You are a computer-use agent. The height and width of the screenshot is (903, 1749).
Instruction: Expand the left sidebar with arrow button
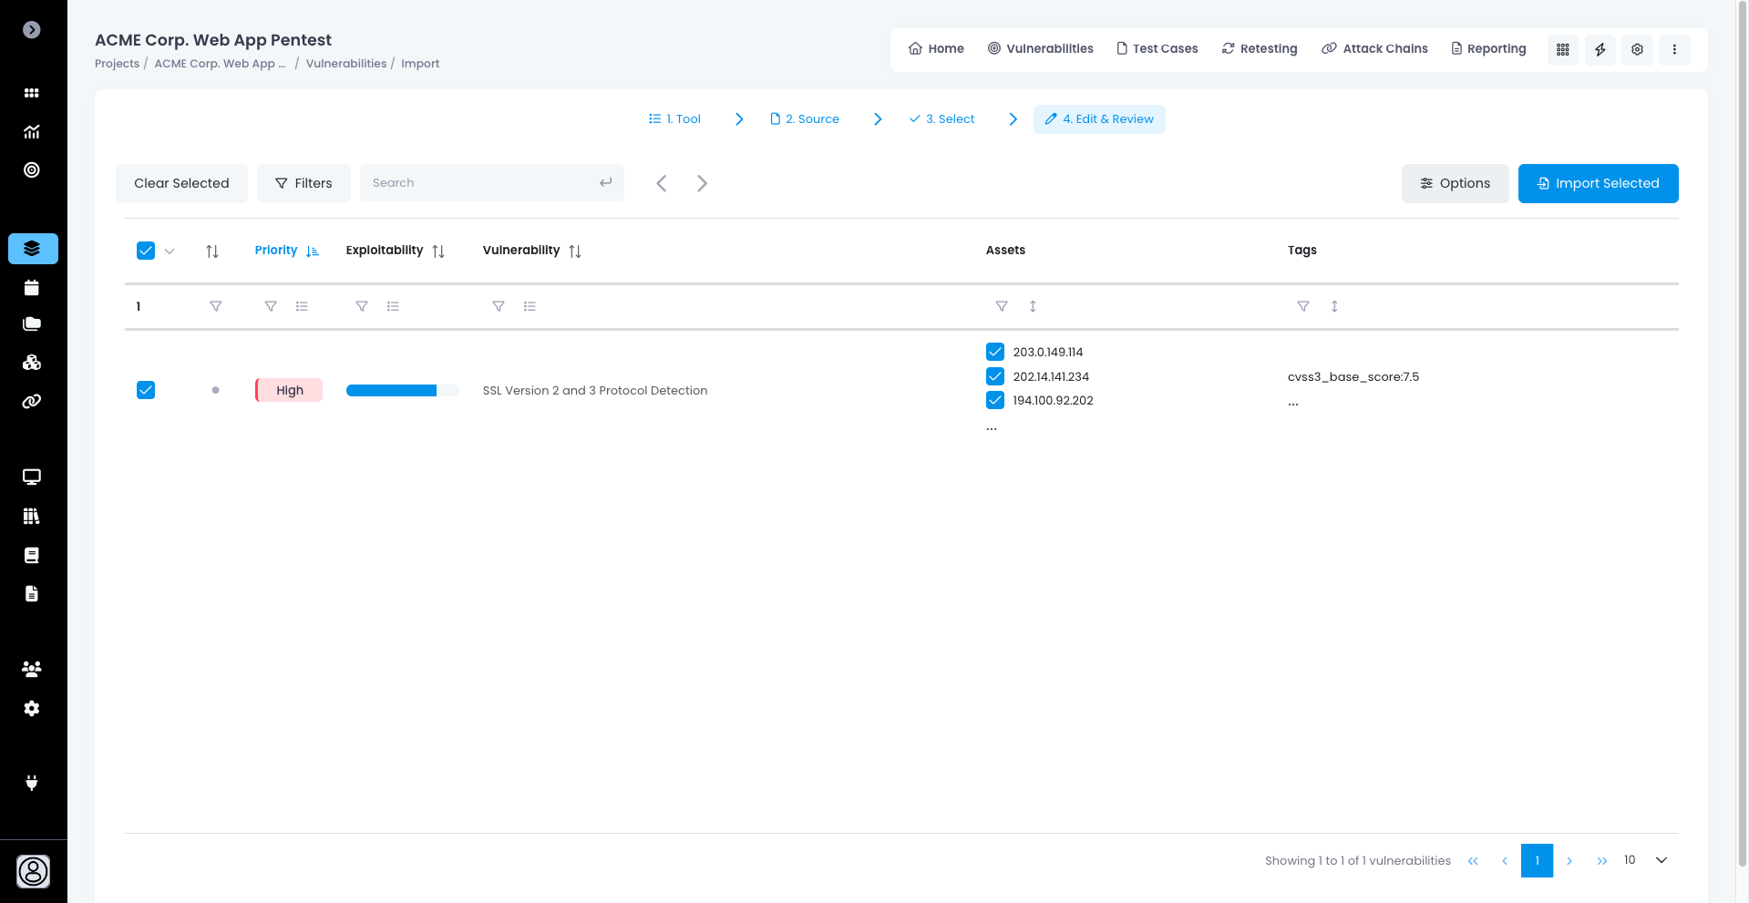pyautogui.click(x=32, y=30)
